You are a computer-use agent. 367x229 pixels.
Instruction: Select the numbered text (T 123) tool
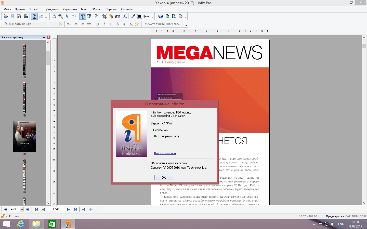pyautogui.click(x=96, y=16)
